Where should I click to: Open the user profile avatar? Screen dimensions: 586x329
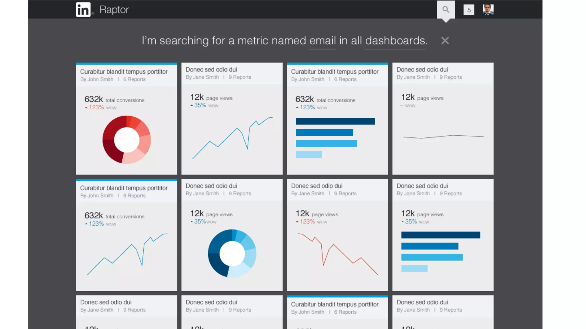(488, 10)
